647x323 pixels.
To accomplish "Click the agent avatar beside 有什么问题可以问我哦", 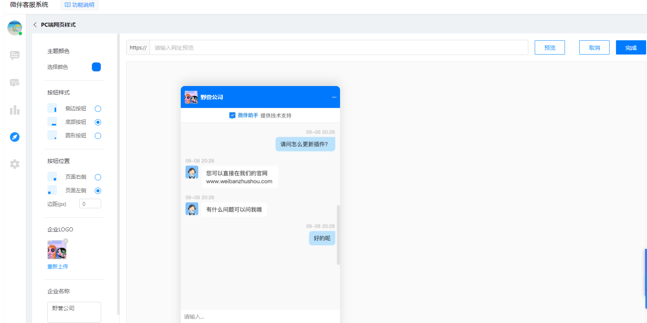I will 192,209.
